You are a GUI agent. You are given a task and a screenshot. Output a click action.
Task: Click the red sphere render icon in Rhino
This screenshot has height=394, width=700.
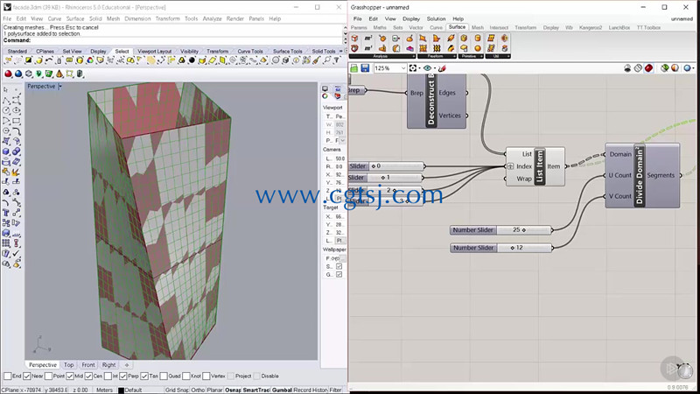click(8, 74)
